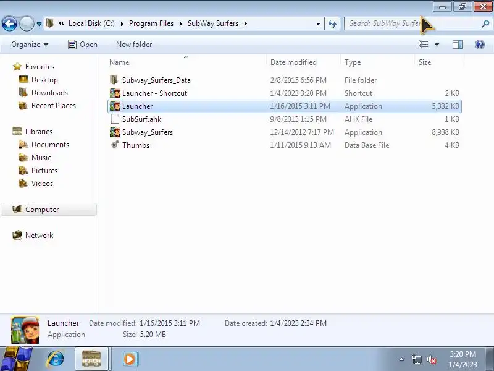Open address bar previous locations dropdown
The width and height of the screenshot is (494, 371).
318,23
